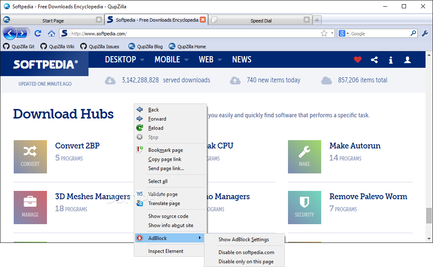Click the Softpedia logo
Screen dimensions: 433x267
pyautogui.click(x=45, y=64)
